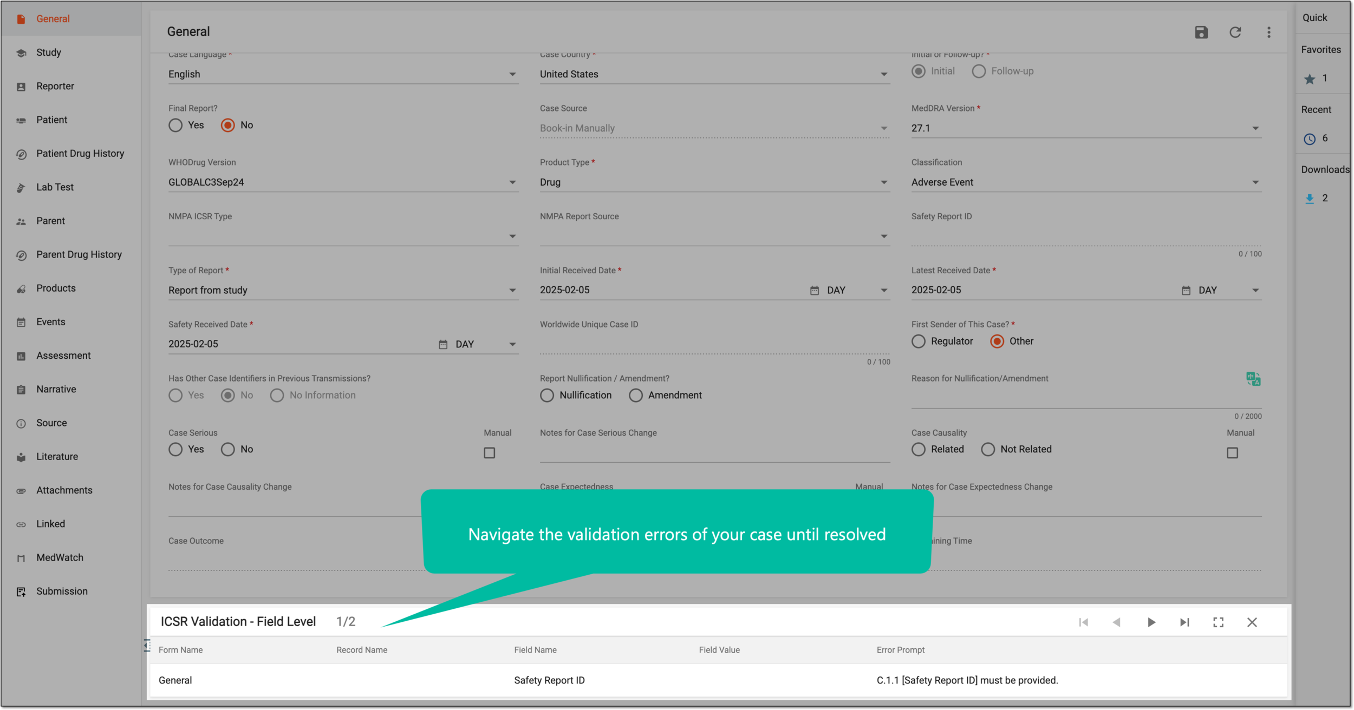Open the NMPA ICSR Type dropdown
The height and width of the screenshot is (710, 1354).
pos(343,236)
